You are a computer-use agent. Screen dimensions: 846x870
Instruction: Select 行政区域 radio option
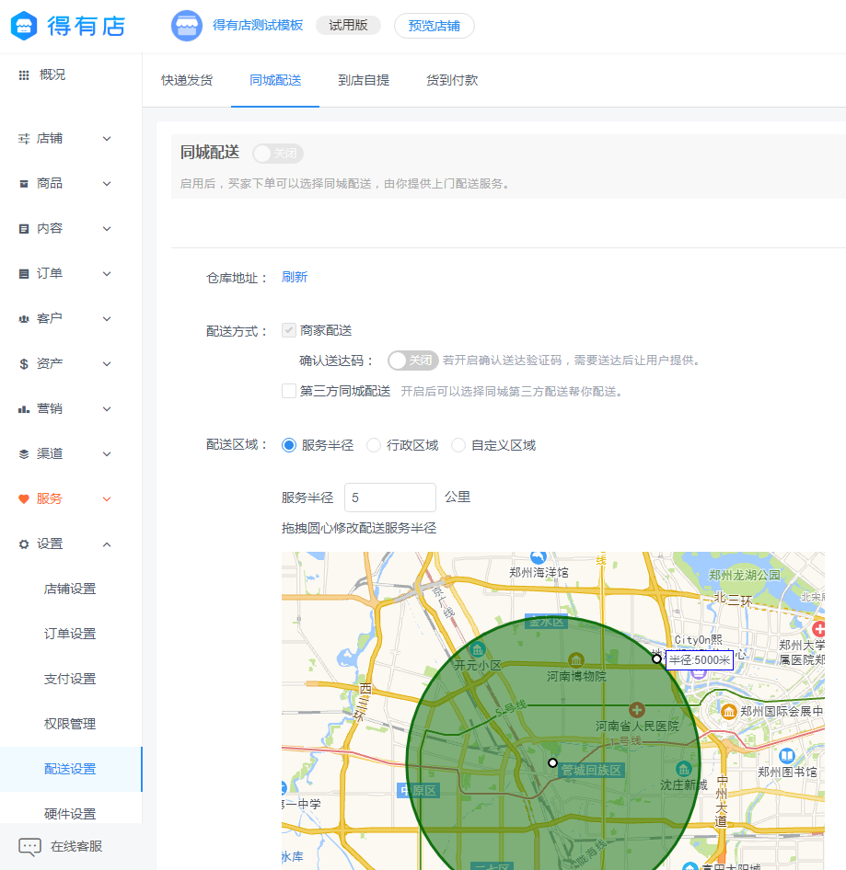(374, 445)
